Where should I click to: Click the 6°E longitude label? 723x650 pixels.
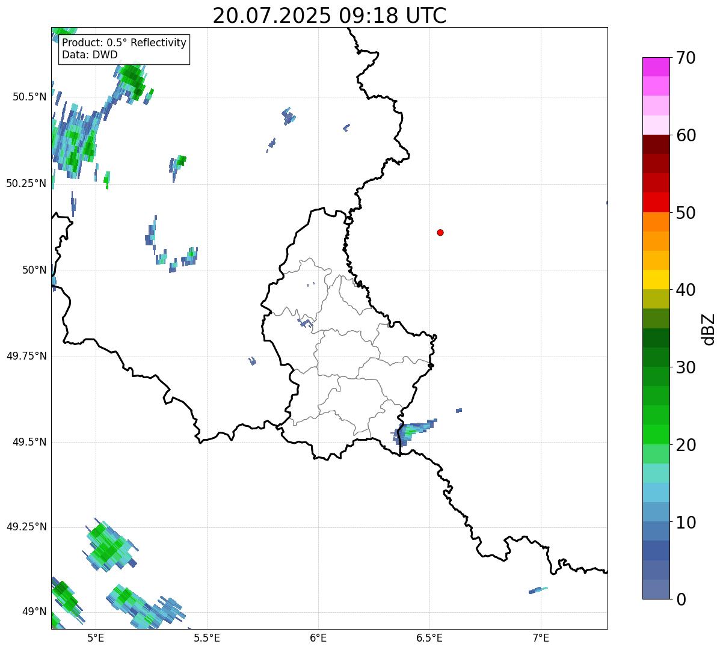[318, 637]
